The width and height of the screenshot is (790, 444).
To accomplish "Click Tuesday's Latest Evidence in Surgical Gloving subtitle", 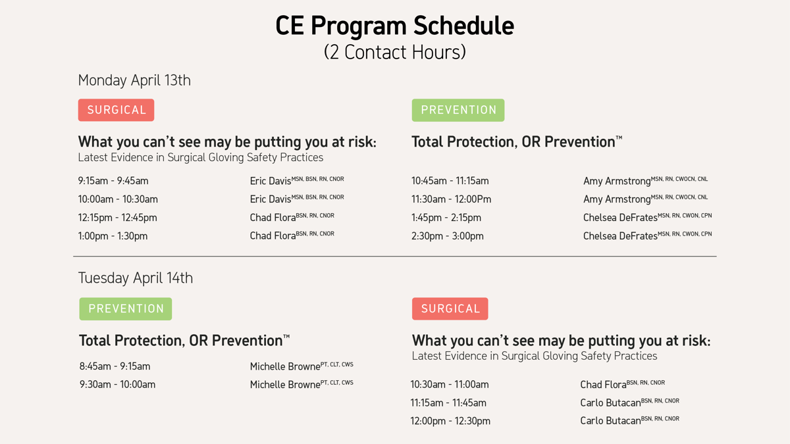I will pos(535,356).
